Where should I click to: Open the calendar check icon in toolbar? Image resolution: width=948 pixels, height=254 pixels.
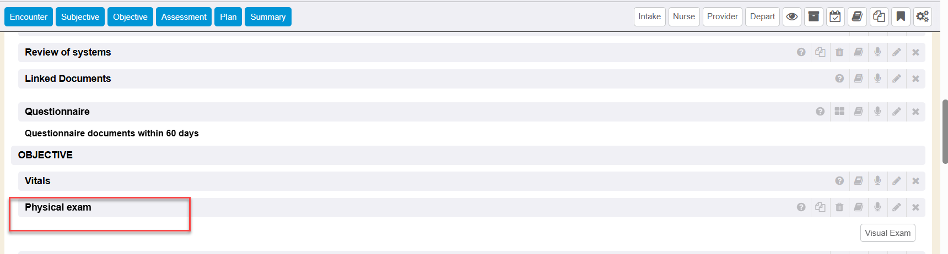[x=836, y=16]
